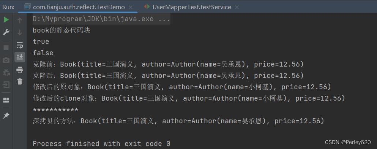Viewport: 377px width, 149px height.
Task: Rerun TestDemo with the green play icon
Action: point(6,20)
